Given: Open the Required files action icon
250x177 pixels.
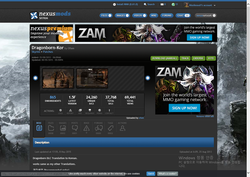Looking at the screenshot, I should pos(90,111).
